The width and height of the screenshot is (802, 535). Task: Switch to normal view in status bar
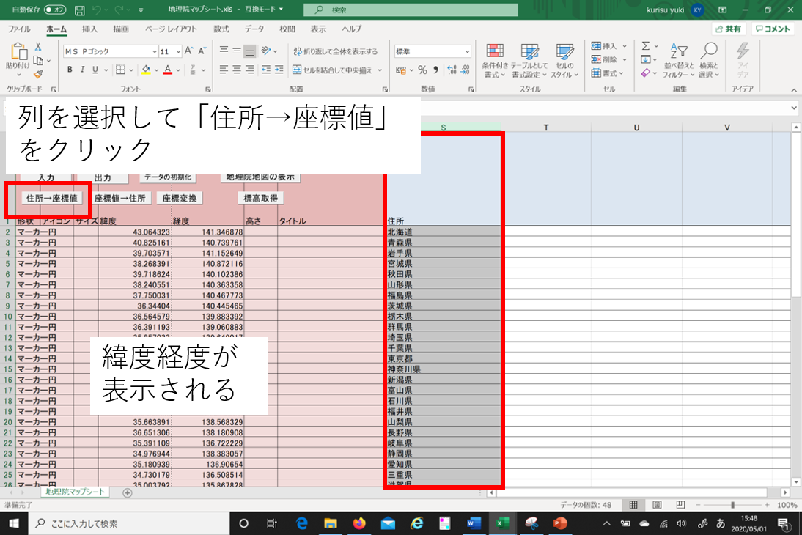click(x=633, y=505)
